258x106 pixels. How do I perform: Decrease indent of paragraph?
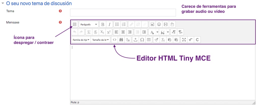pyautogui.click(x=137, y=32)
